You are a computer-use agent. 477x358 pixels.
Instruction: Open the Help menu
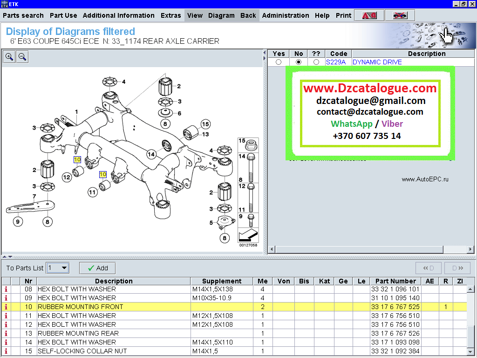click(x=322, y=15)
